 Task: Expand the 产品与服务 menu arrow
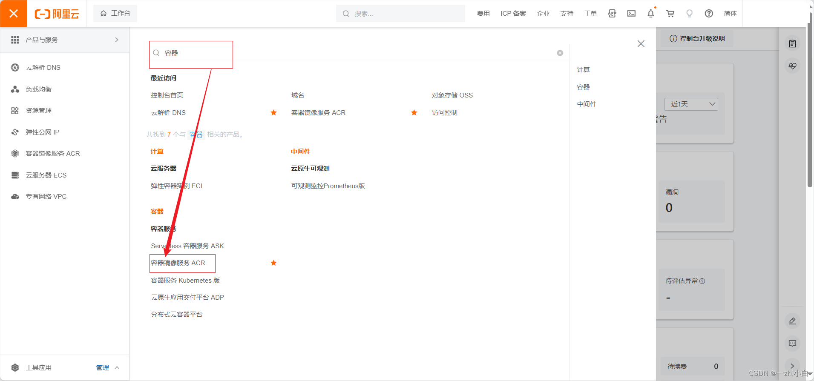pos(117,40)
